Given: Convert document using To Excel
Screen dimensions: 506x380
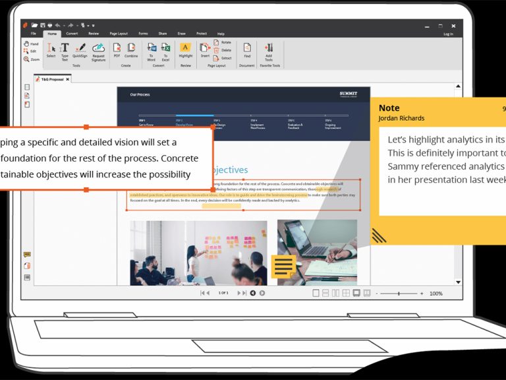Looking at the screenshot, I should [166, 50].
